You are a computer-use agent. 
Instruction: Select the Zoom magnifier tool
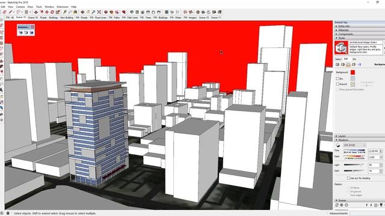click(94, 12)
